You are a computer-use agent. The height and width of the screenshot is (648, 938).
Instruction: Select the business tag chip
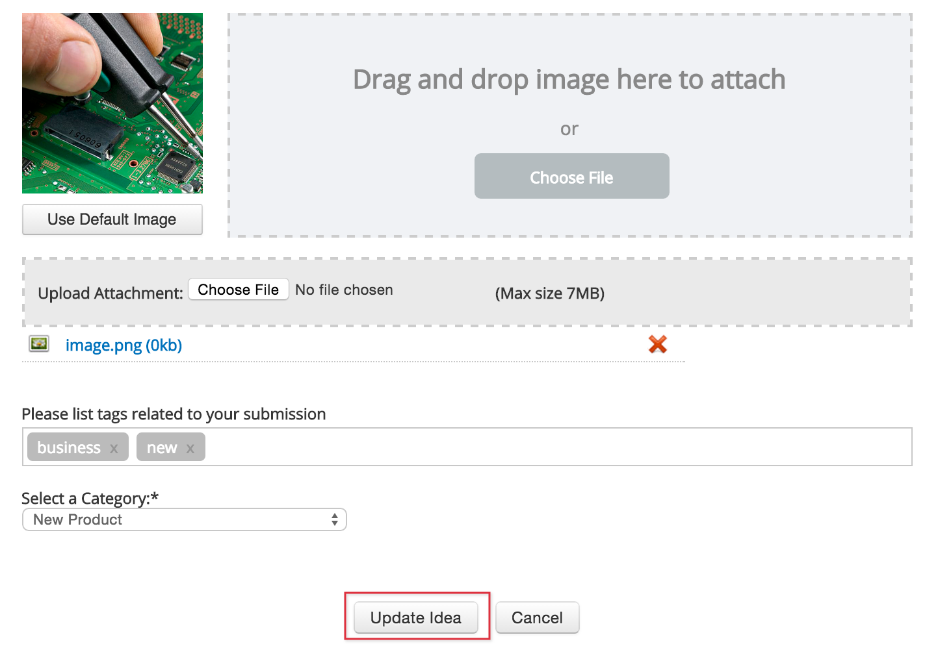[x=69, y=447]
